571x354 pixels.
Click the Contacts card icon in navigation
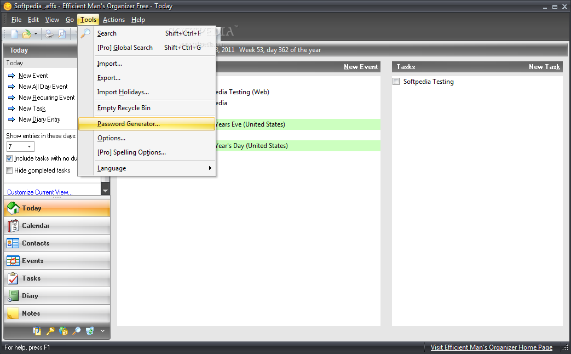(x=13, y=243)
